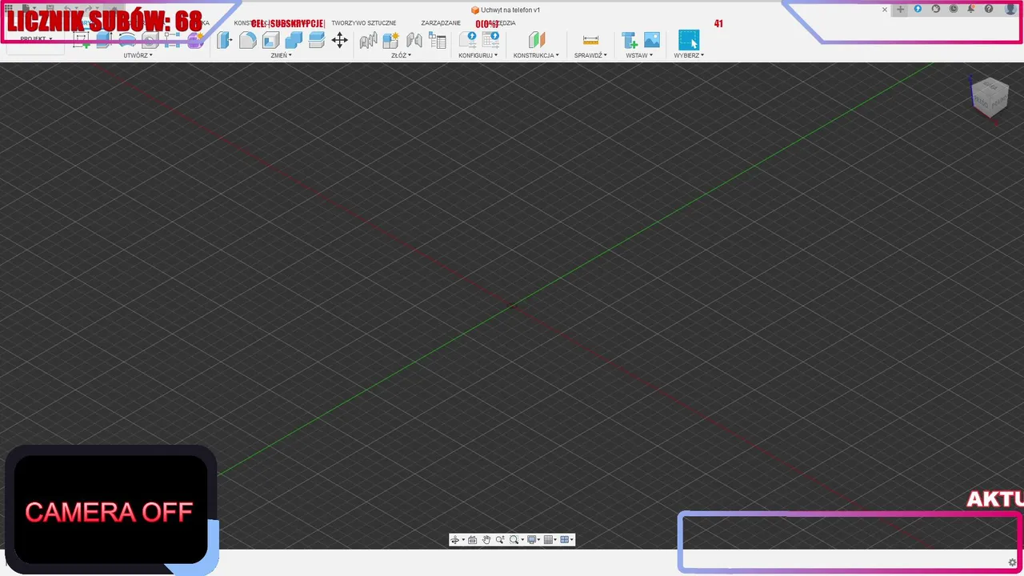The image size is (1024, 576).
Task: Activate the Move/Copy arrows tool
Action: pyautogui.click(x=340, y=40)
